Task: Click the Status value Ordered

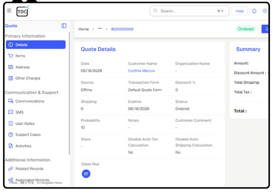Action: click(x=183, y=109)
